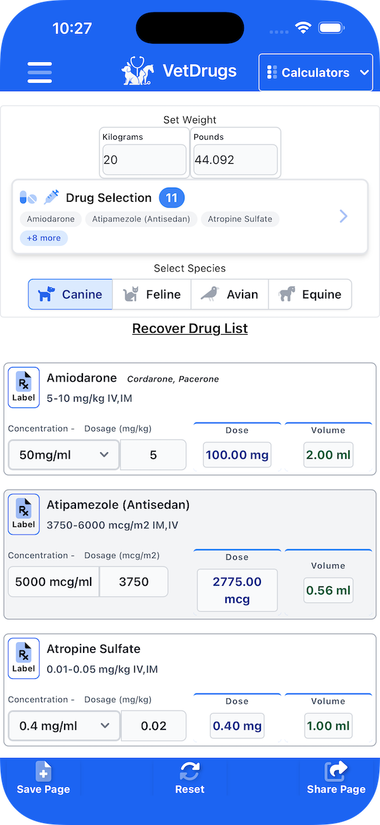Edit Amiodarone dosage field showing 5

153,455
